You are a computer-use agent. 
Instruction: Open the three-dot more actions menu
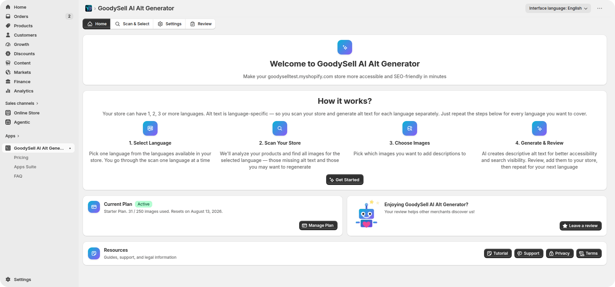(x=600, y=8)
